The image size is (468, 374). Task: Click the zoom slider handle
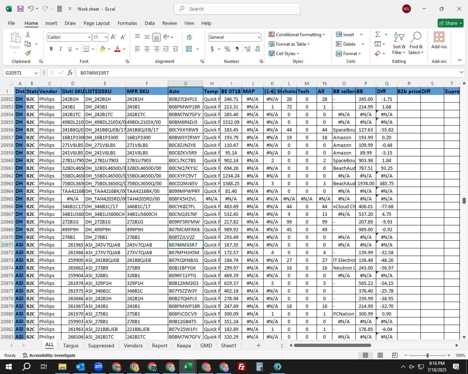427,355
